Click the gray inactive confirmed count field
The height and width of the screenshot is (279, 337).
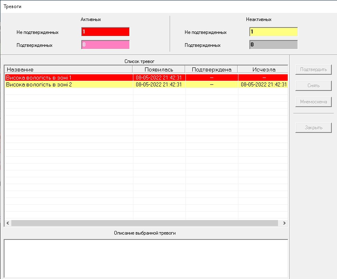pyautogui.click(x=274, y=45)
